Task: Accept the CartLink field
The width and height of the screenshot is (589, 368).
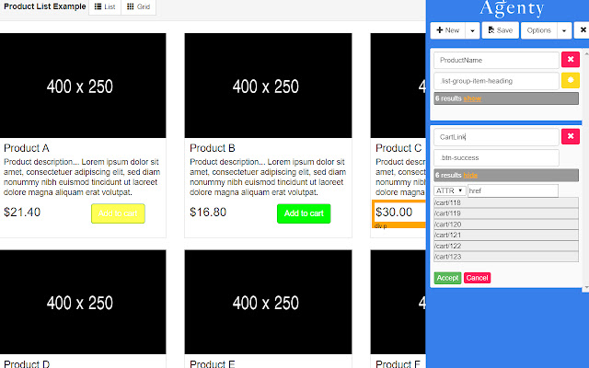Action: pos(447,278)
